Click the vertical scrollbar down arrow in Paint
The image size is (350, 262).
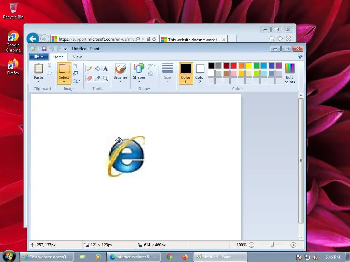pyautogui.click(x=301, y=237)
